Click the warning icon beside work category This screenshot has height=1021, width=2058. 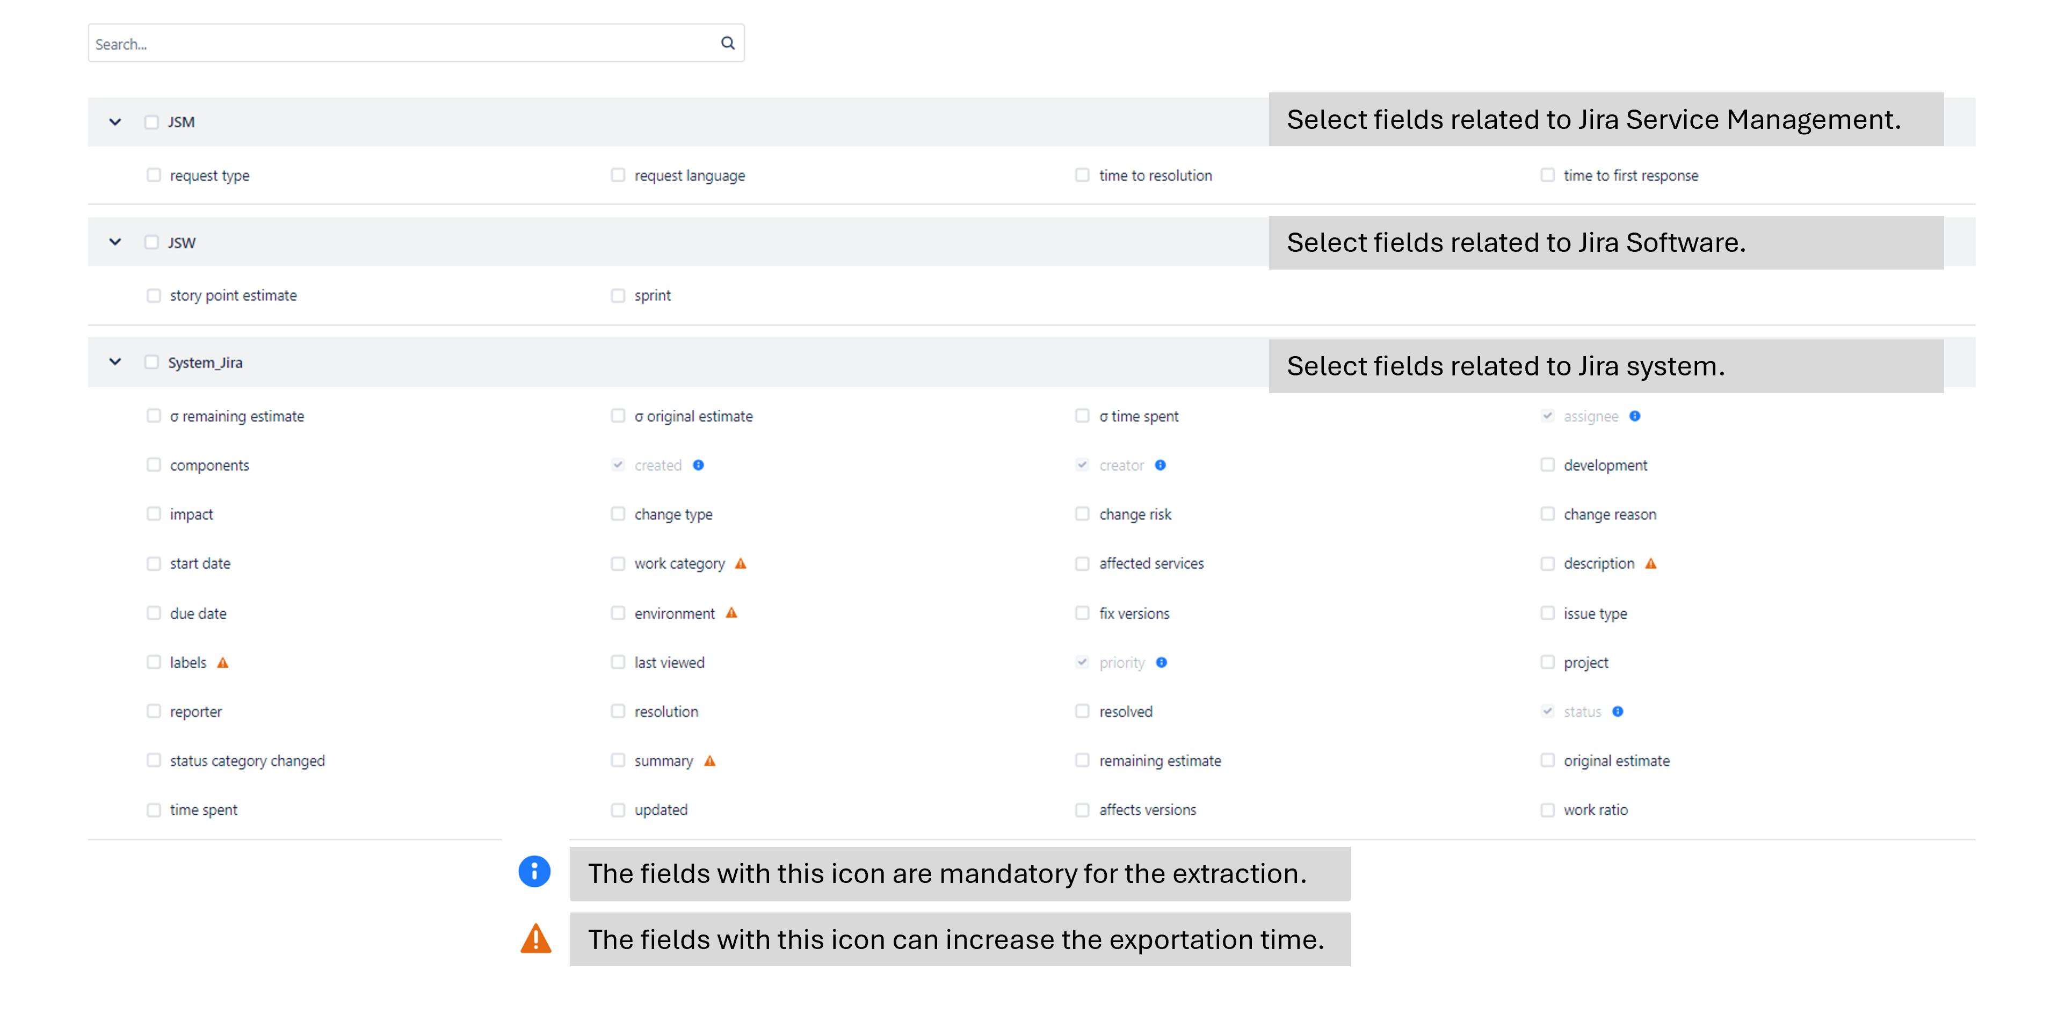coord(741,563)
